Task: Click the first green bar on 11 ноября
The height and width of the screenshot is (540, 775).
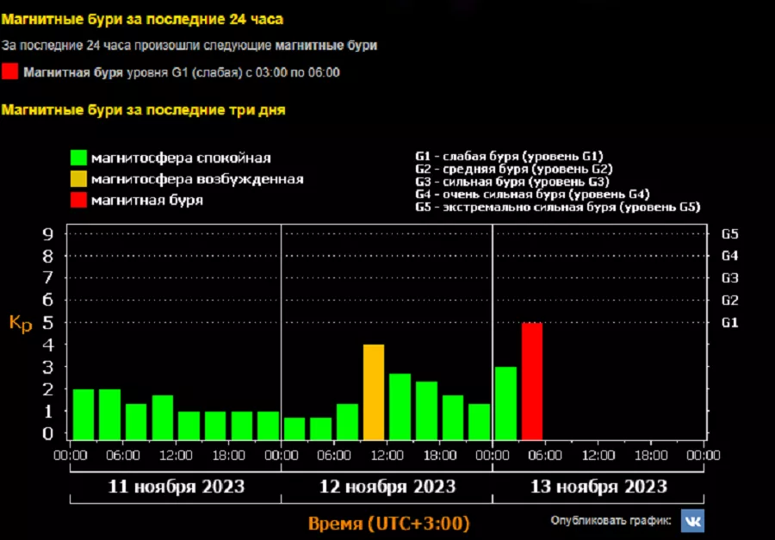Action: (x=84, y=414)
